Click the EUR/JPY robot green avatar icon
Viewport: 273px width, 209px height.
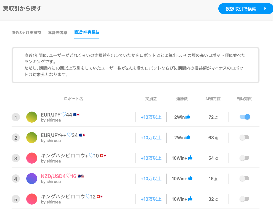[x=32, y=117]
